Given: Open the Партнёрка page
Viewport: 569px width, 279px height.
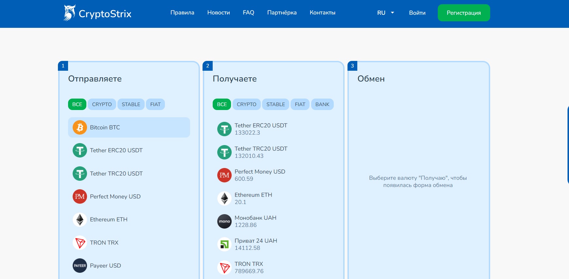Looking at the screenshot, I should coord(282,12).
